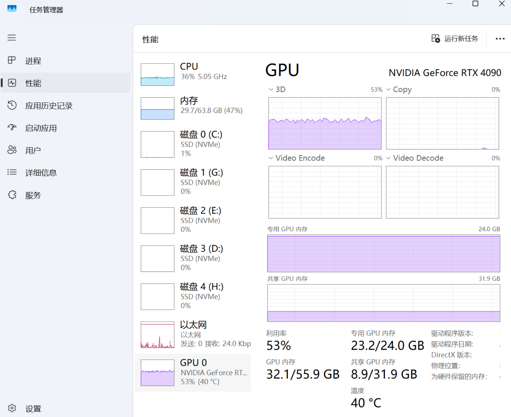Select 内存 memory usage entry
This screenshot has height=417, width=511.
pos(194,108)
